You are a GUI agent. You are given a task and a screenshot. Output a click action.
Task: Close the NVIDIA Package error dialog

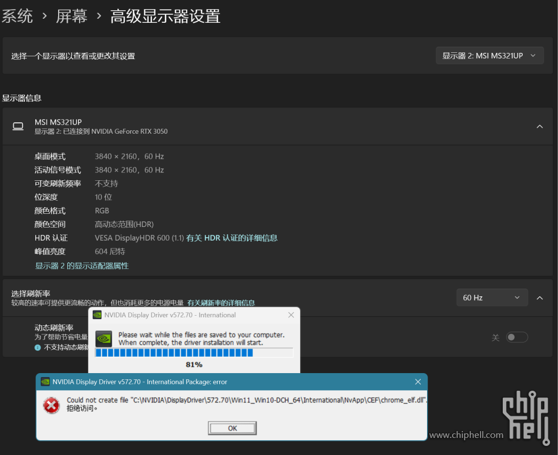418,382
